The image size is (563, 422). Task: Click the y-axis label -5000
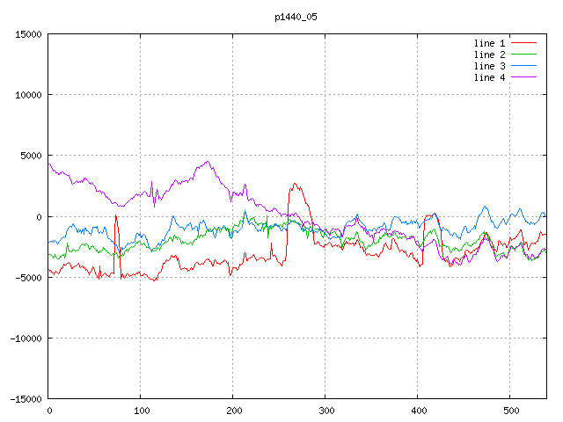tap(26, 278)
